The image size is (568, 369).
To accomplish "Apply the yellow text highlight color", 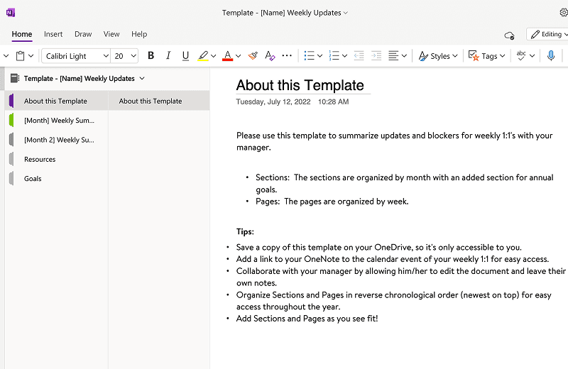I will [x=203, y=56].
